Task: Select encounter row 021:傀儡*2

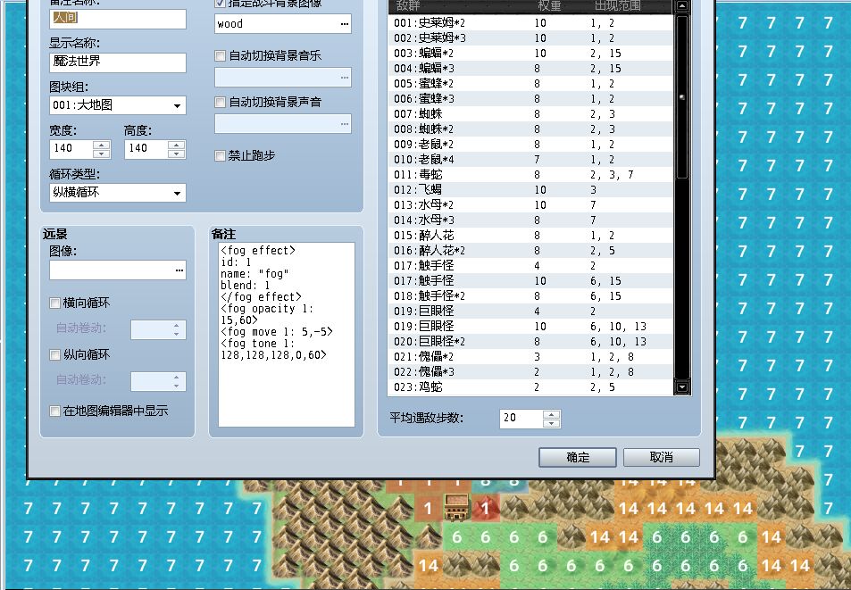Action: [x=531, y=357]
